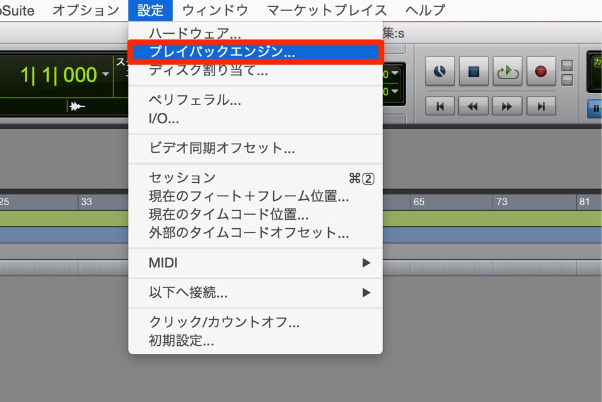602x402 pixels.
Task: Select ハードウェア... menu item
Action: click(x=255, y=33)
